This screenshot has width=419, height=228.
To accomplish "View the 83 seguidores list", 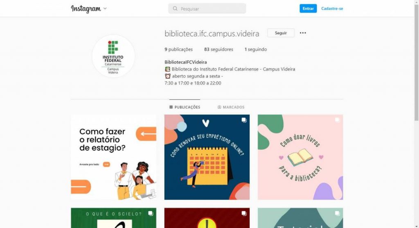I will tap(219, 50).
